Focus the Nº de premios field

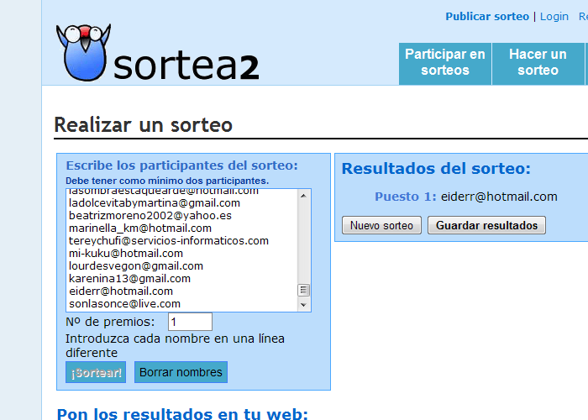(190, 322)
